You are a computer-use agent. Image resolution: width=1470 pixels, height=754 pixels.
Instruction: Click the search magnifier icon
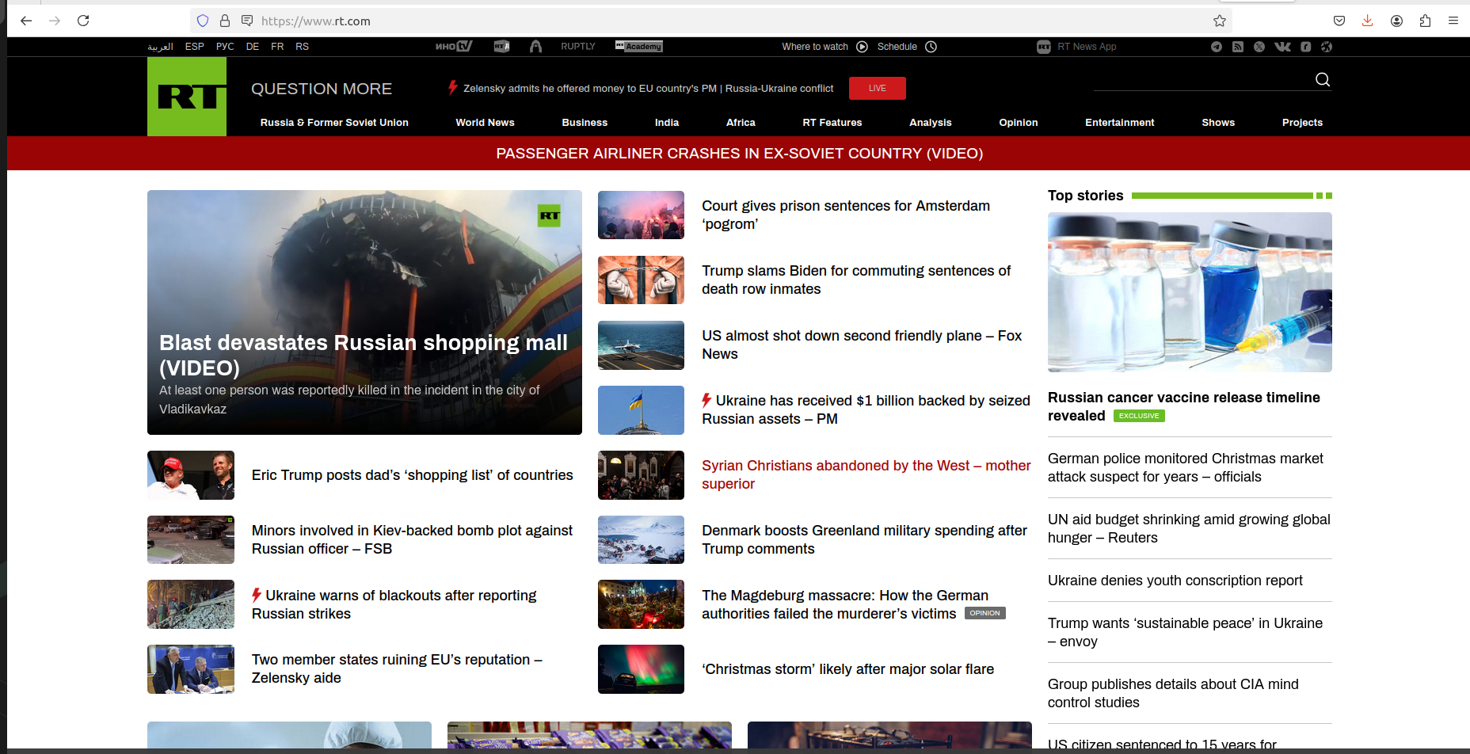pos(1322,80)
